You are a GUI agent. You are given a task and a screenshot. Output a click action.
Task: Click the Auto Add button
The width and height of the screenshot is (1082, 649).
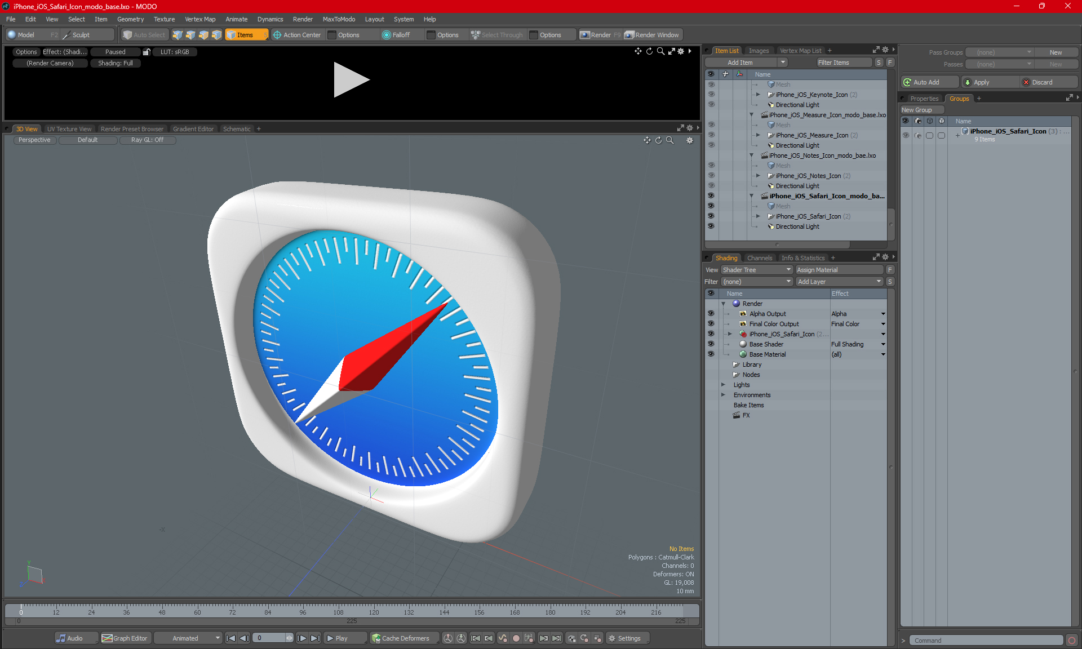pos(929,82)
